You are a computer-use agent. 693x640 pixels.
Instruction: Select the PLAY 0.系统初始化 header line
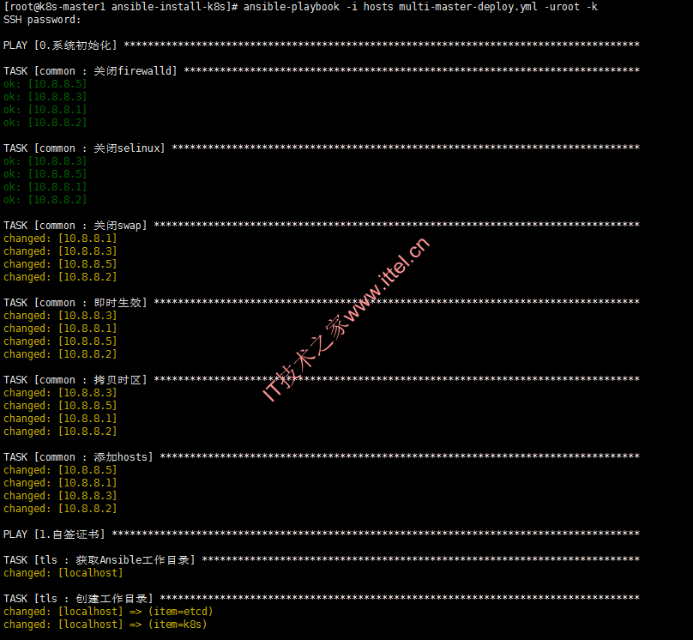coord(322,45)
